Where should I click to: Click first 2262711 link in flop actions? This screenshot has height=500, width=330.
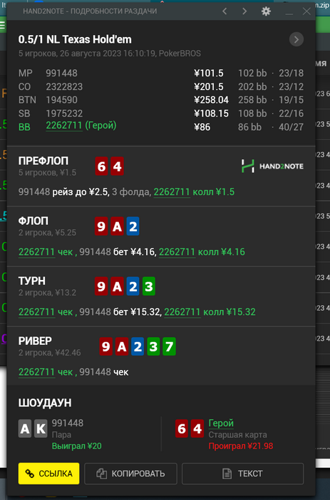click(36, 252)
